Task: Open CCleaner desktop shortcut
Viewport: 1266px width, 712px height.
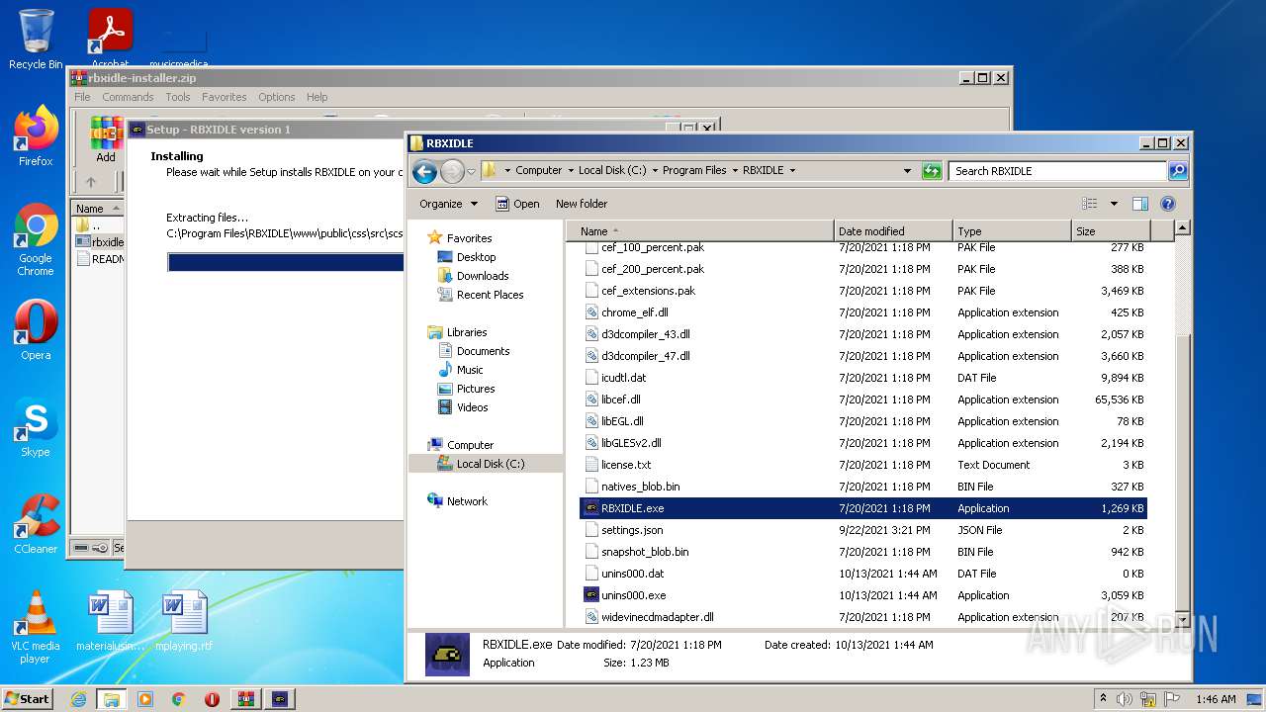Action: [x=36, y=524]
